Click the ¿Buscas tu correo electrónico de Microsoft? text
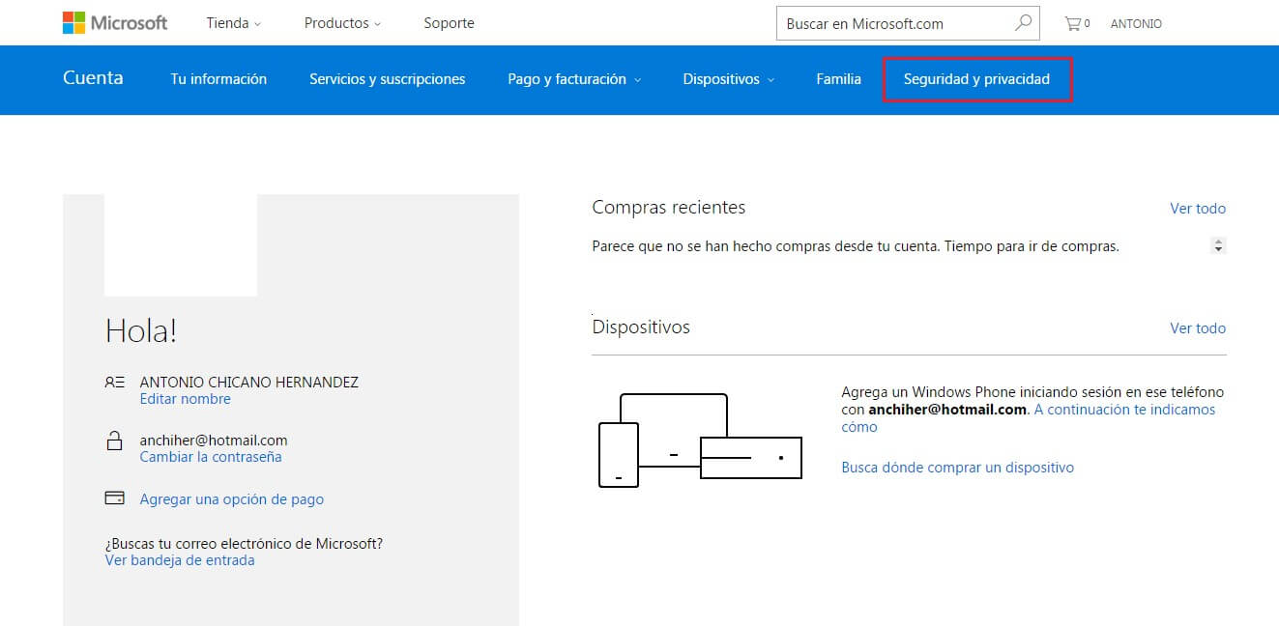Screen dimensions: 1279x626 pyautogui.click(x=244, y=544)
